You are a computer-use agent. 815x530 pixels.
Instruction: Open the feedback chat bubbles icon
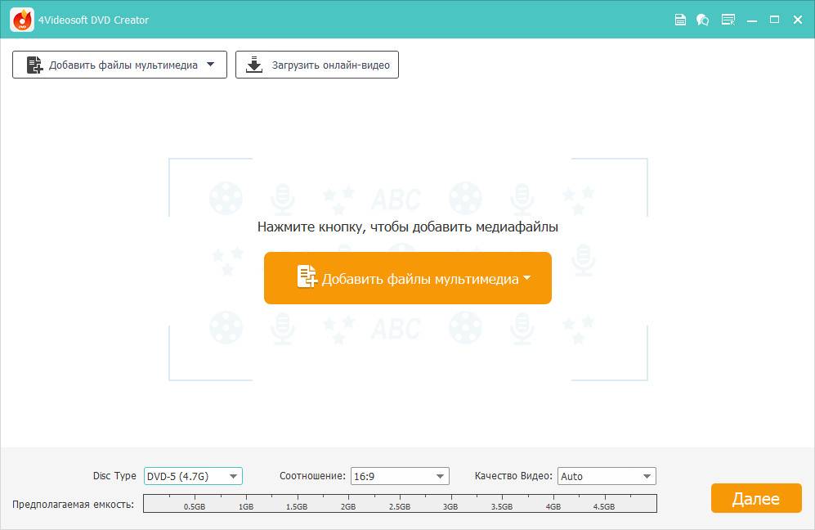point(703,20)
